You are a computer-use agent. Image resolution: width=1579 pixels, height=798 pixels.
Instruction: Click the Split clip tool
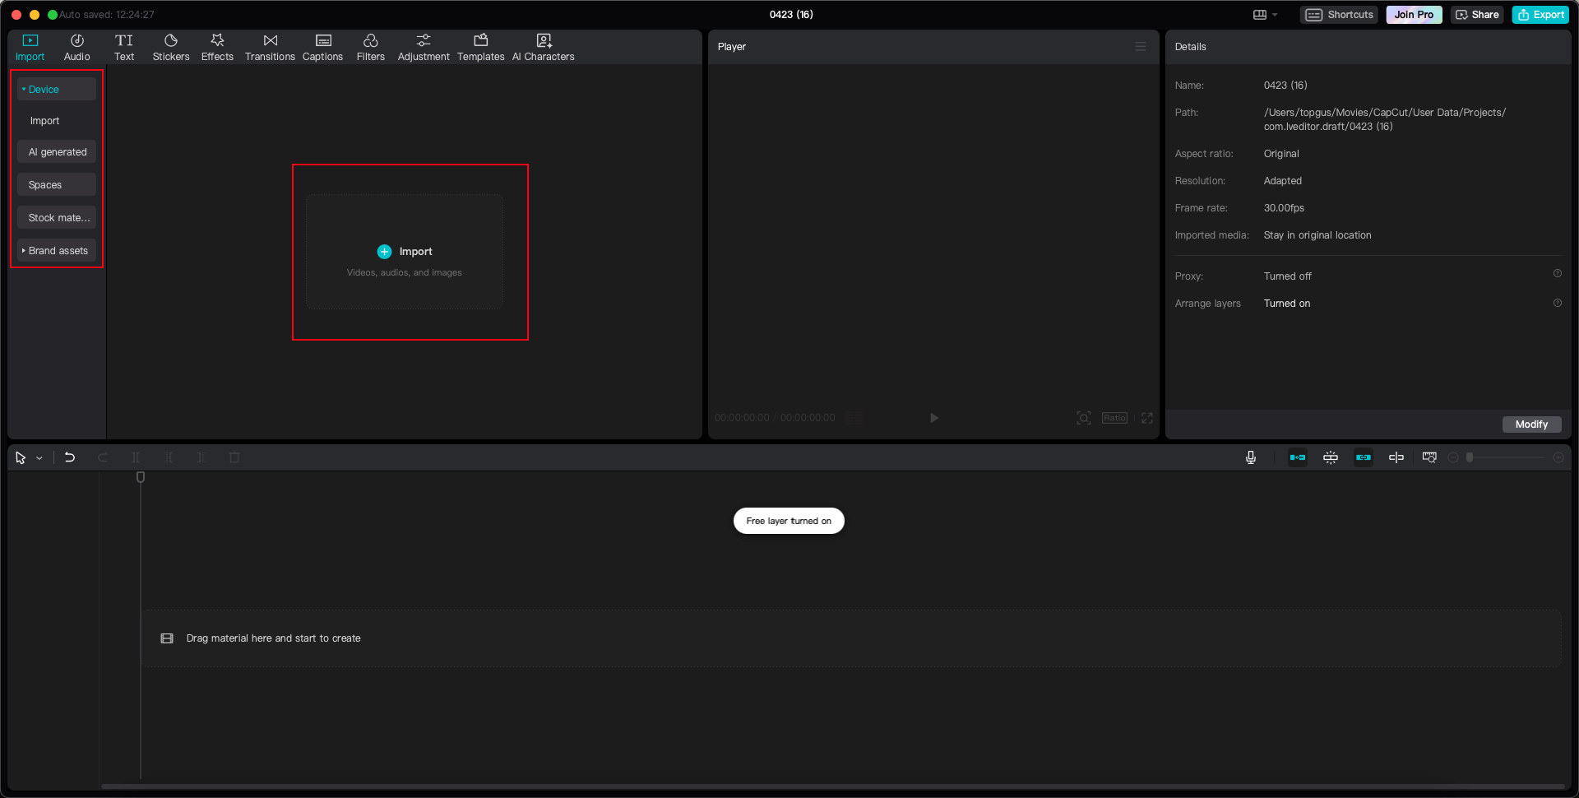click(x=136, y=457)
